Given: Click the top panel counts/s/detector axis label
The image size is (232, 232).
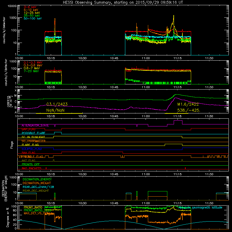Looking at the screenshot, I should 4,30.
